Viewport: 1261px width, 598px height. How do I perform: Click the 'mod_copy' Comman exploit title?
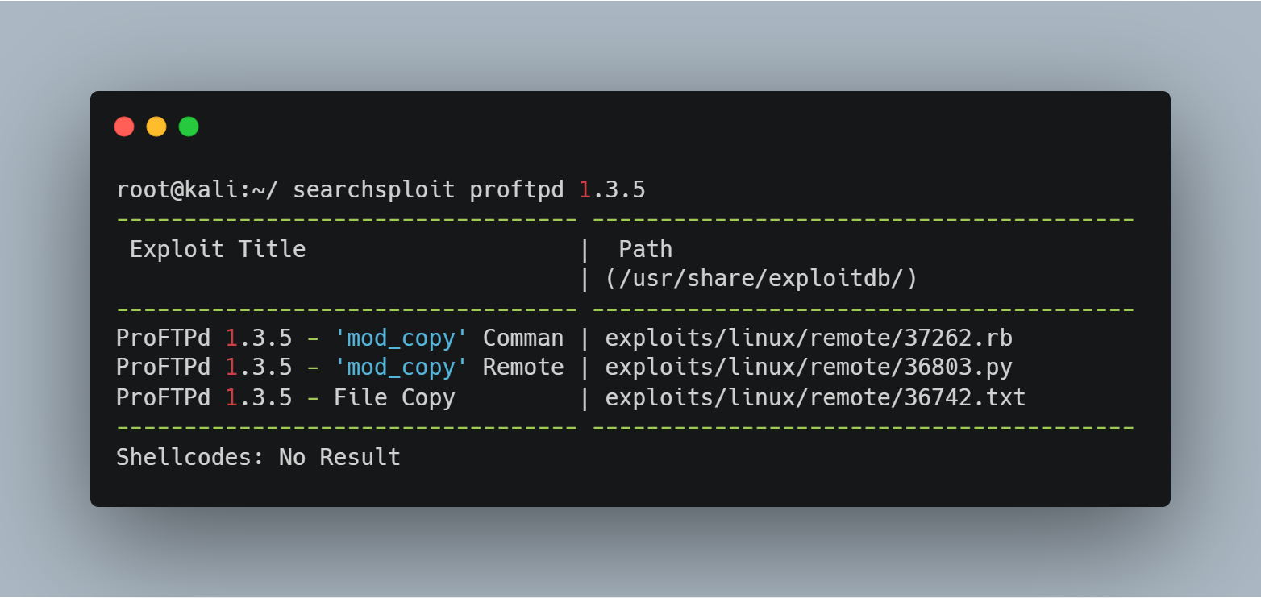click(448, 338)
